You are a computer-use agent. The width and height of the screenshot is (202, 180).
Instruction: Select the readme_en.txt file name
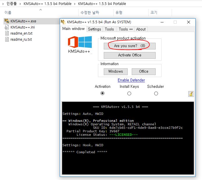(x=21, y=33)
